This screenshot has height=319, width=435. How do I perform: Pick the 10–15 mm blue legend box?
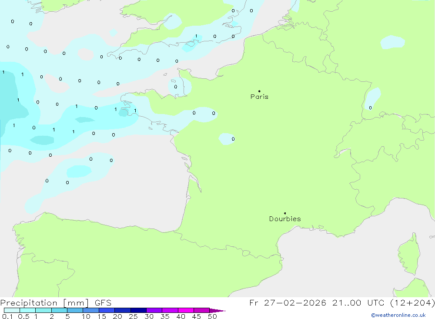pos(91,310)
